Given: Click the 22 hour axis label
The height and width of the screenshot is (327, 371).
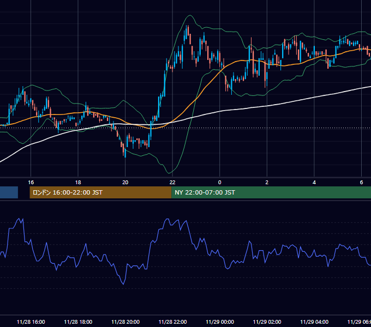Looking at the screenshot, I should click(x=172, y=183).
